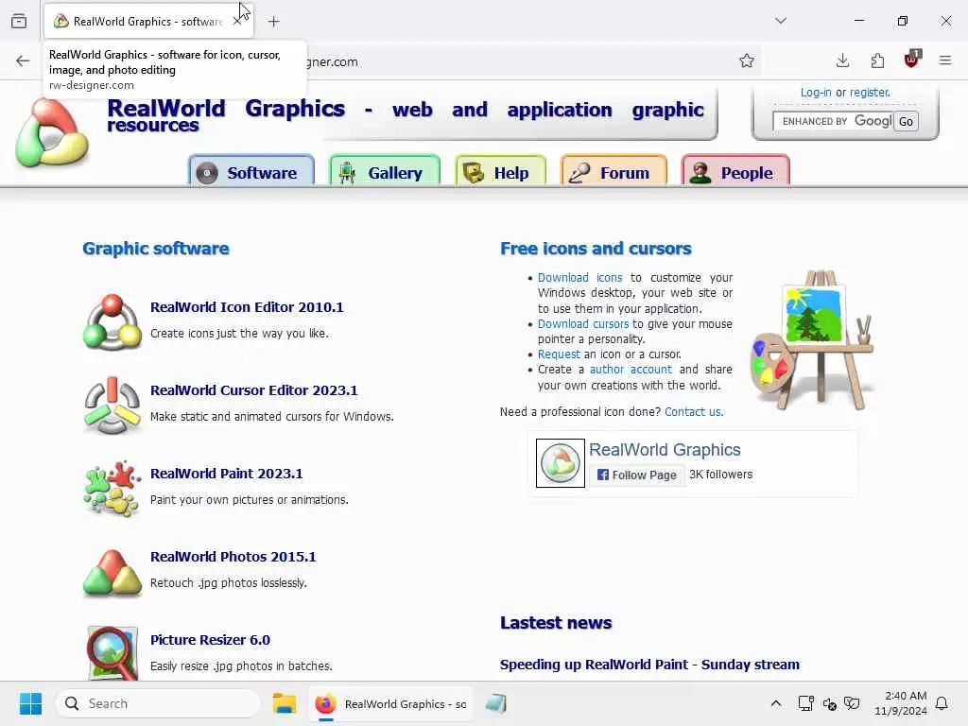Open the RealWorld Icon Editor product icon
968x726 pixels.
point(112,322)
